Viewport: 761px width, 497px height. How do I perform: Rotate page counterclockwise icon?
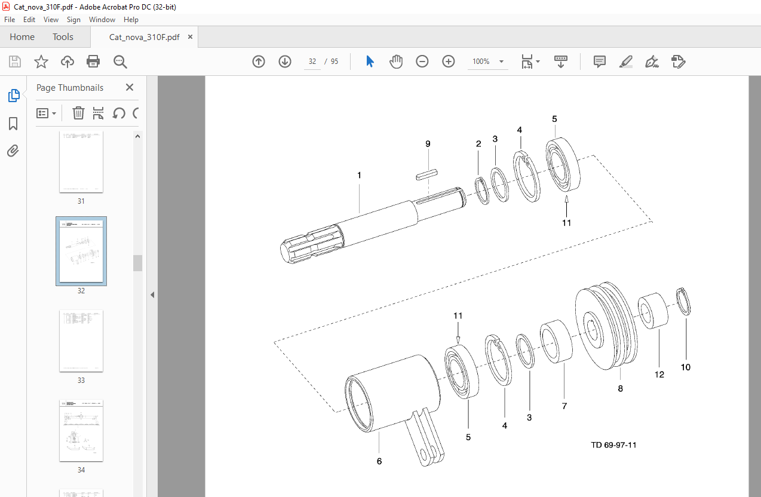(x=119, y=113)
